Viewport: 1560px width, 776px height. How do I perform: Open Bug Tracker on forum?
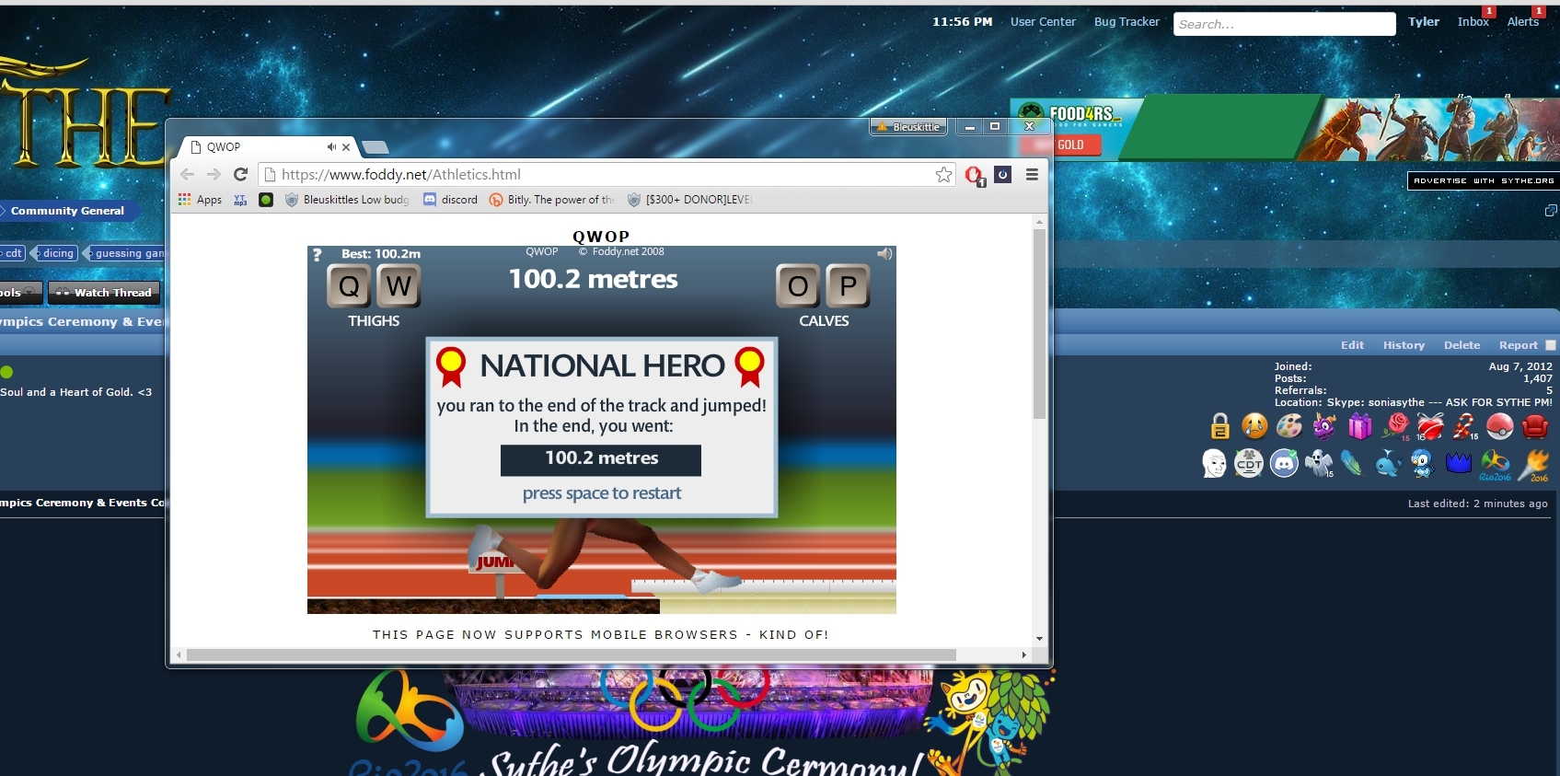(1127, 22)
